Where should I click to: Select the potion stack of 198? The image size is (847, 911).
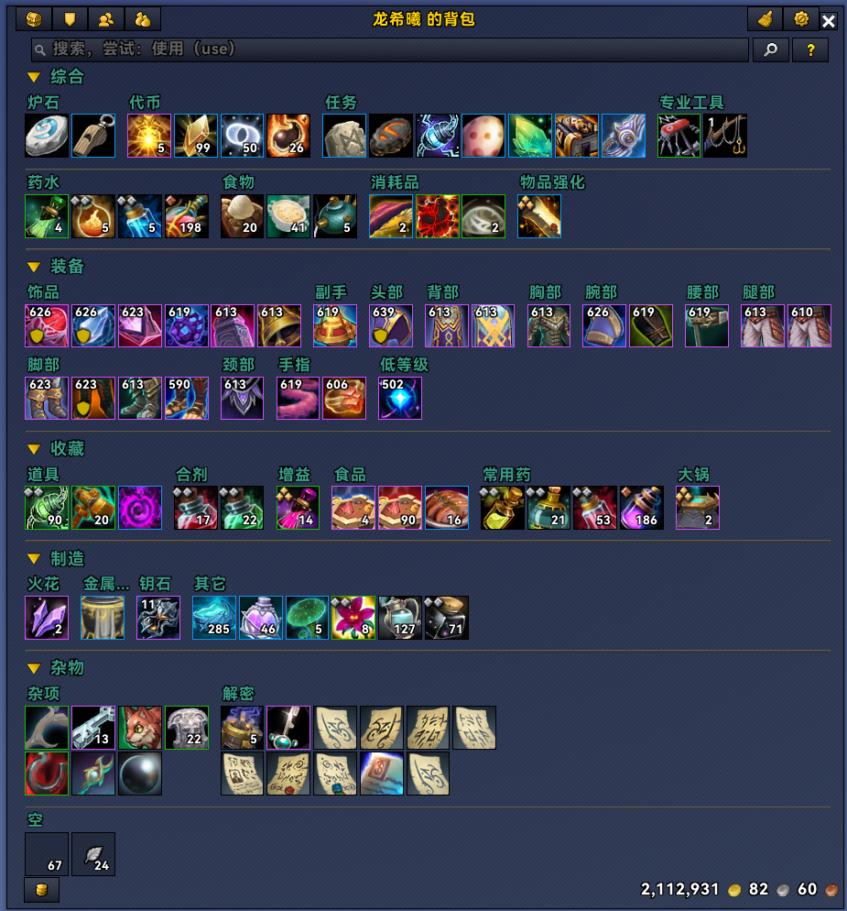tap(187, 216)
